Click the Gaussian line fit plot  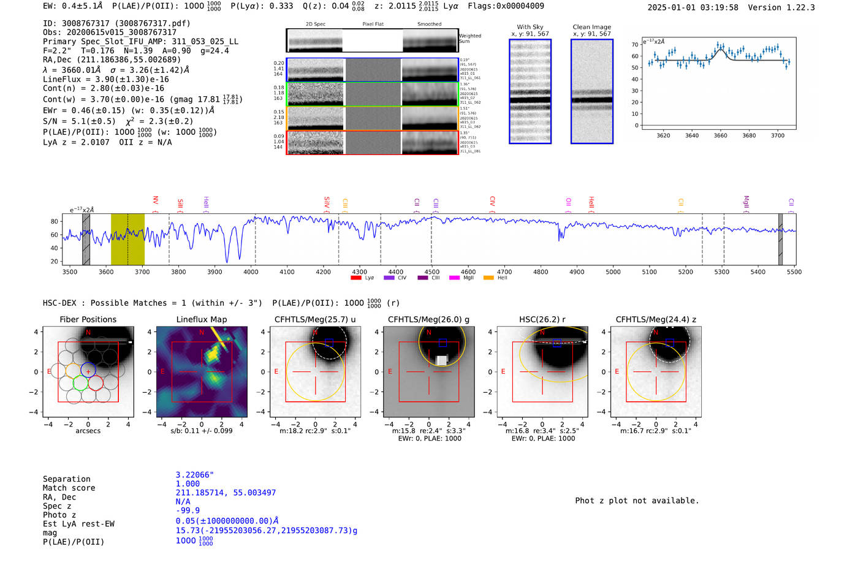click(718, 83)
